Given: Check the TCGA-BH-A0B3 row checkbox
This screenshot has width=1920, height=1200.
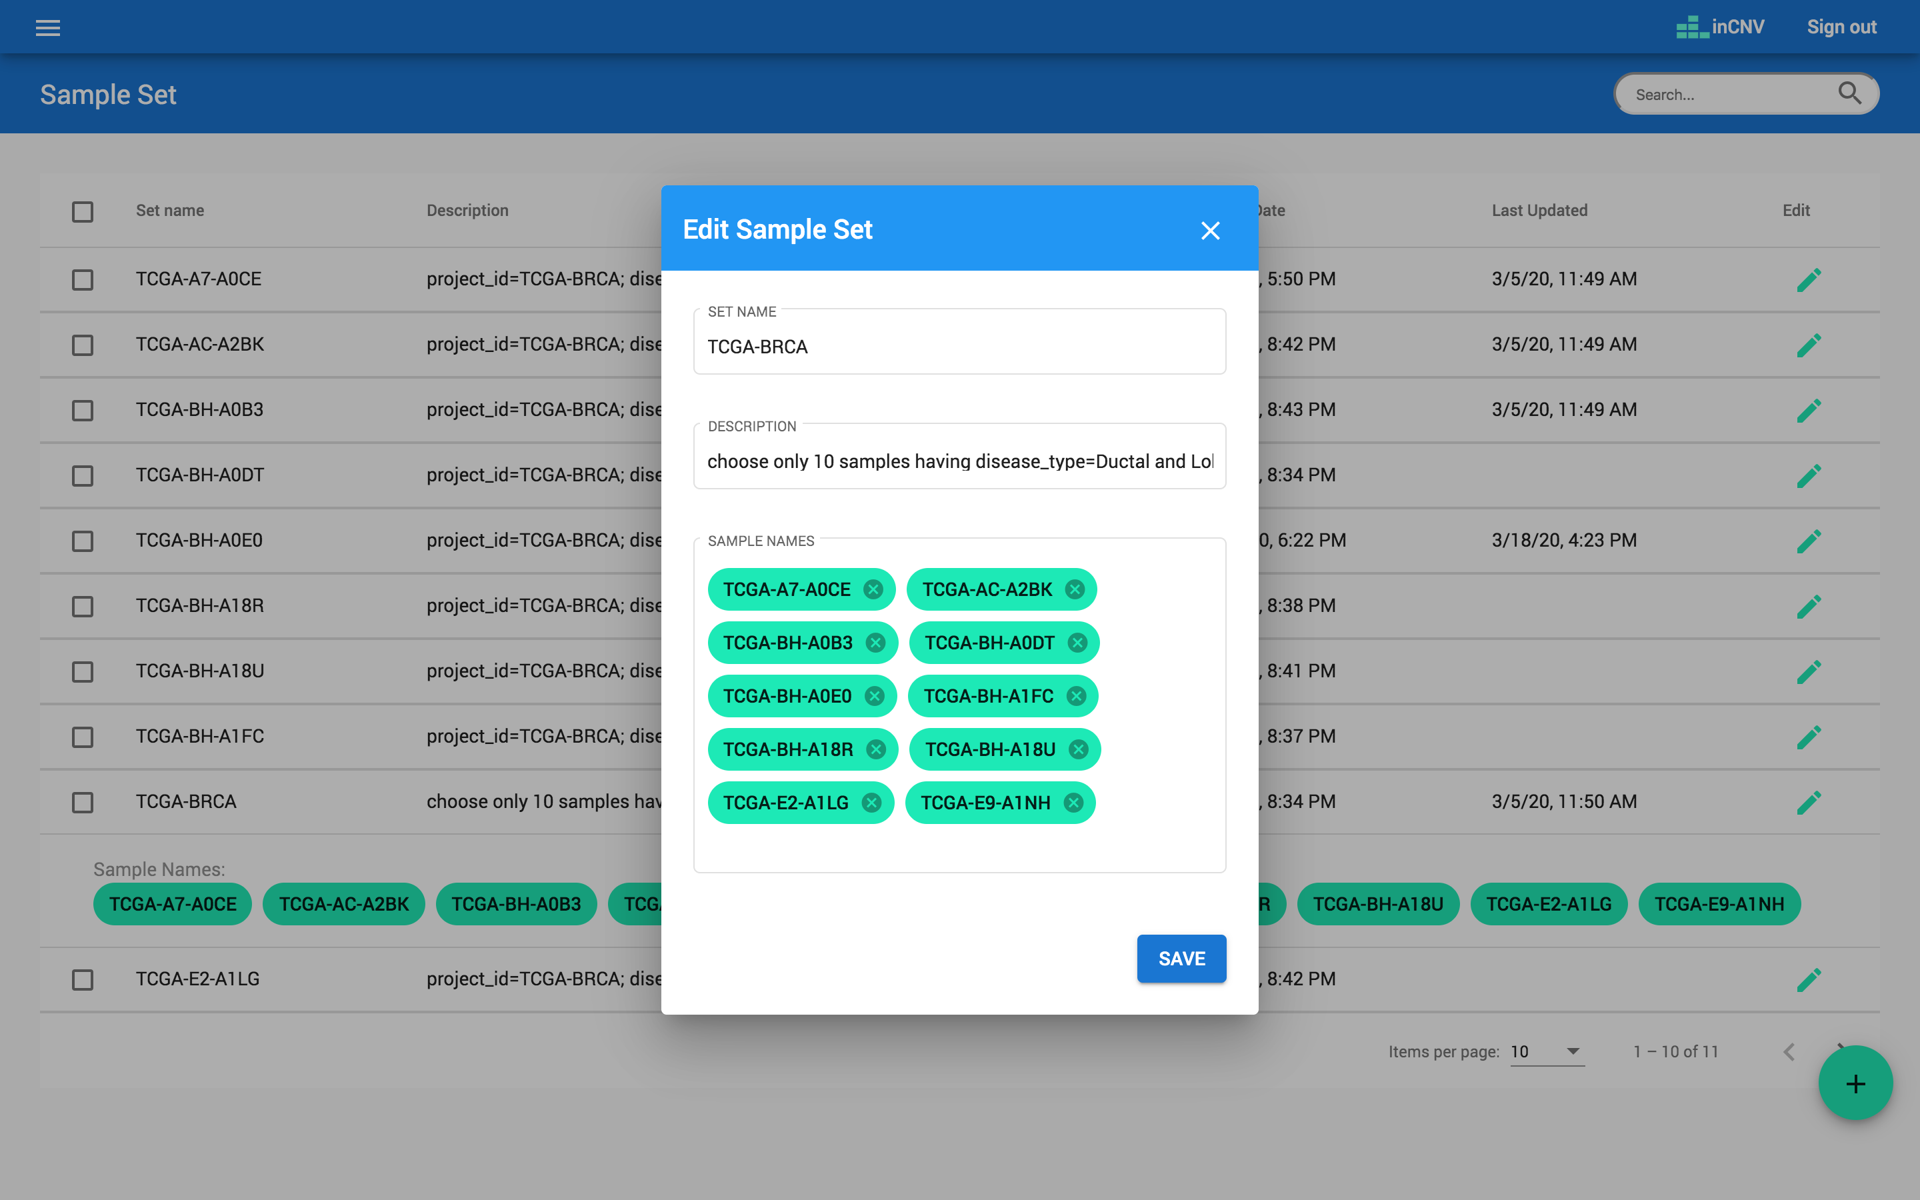Looking at the screenshot, I should [83, 410].
